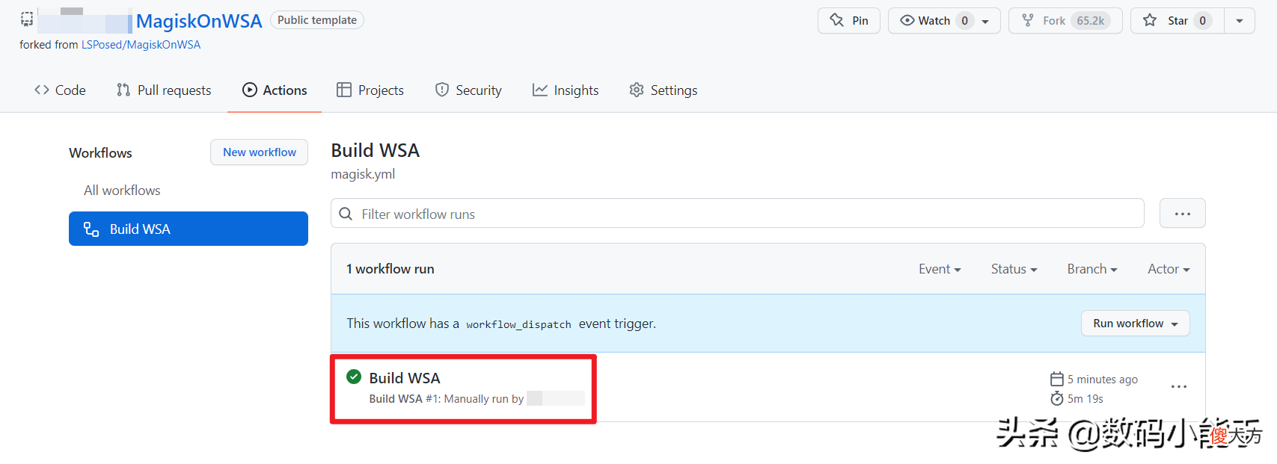Open the run's three-dot options menu

[x=1179, y=387]
